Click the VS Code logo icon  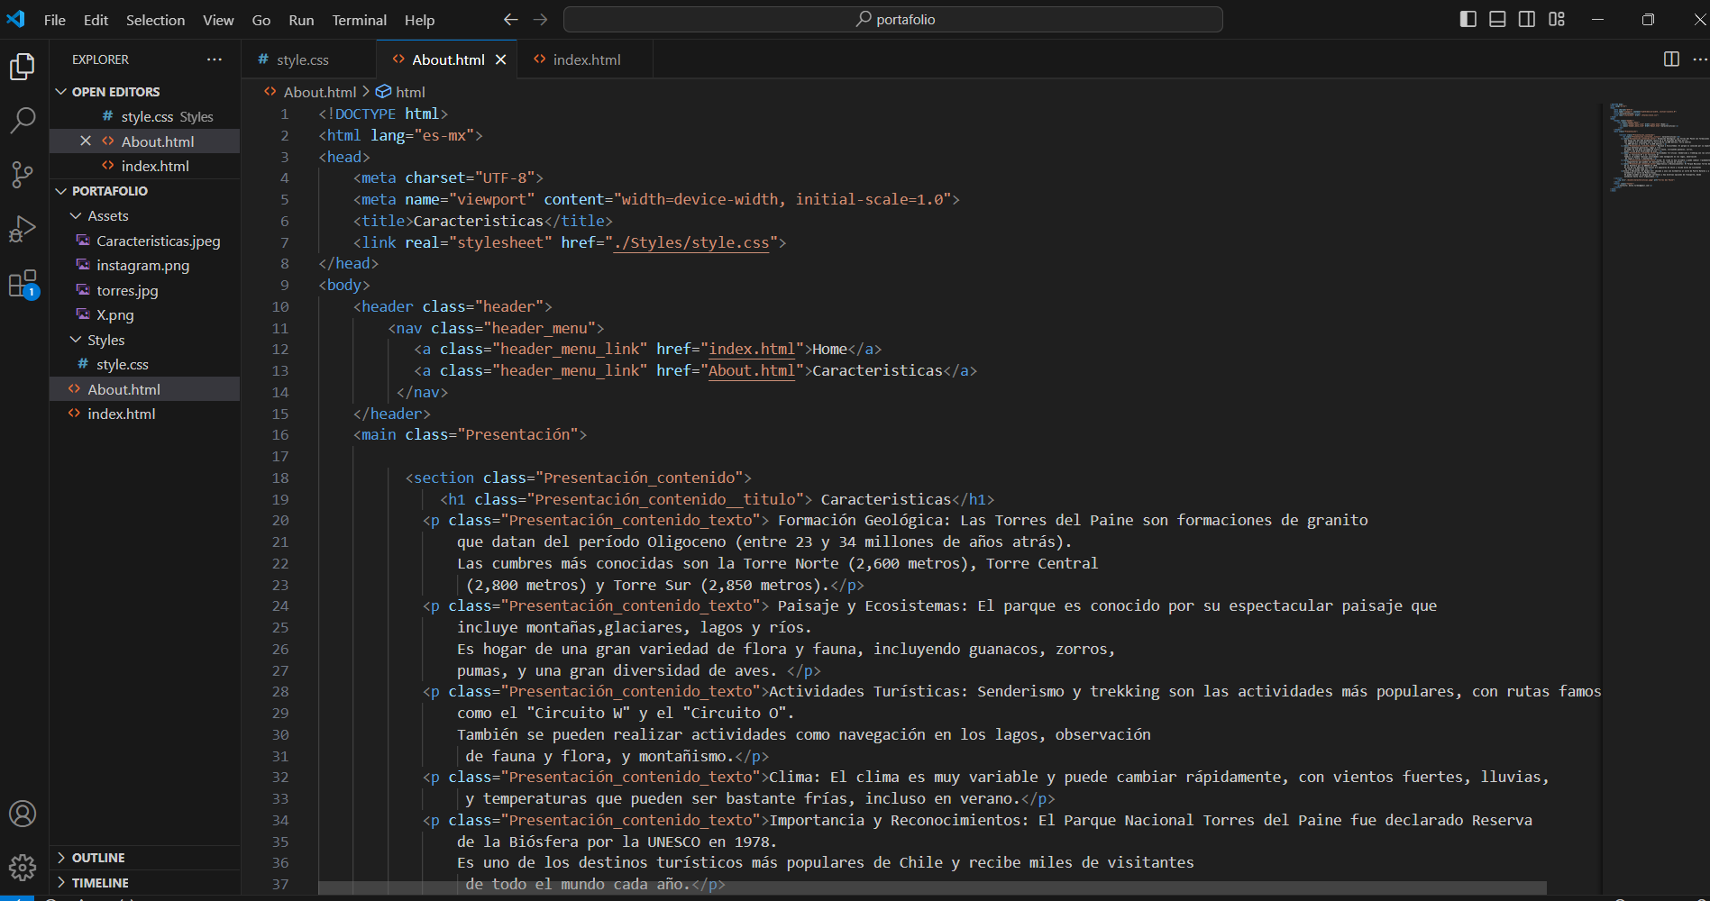[16, 19]
